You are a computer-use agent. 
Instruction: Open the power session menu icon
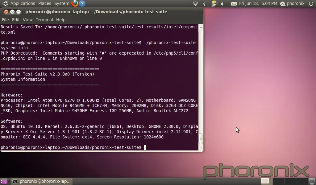(x=311, y=4)
